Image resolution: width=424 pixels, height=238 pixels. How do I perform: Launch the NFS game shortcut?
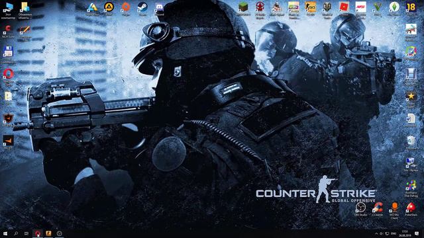360,10
